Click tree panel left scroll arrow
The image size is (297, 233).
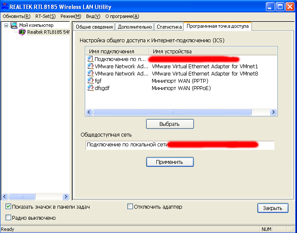(5, 196)
